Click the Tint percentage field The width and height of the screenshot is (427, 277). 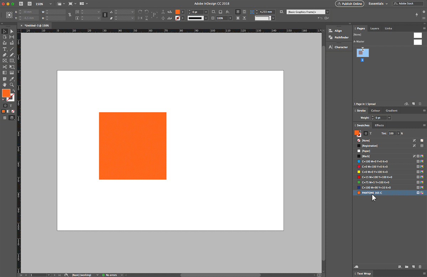point(391,133)
